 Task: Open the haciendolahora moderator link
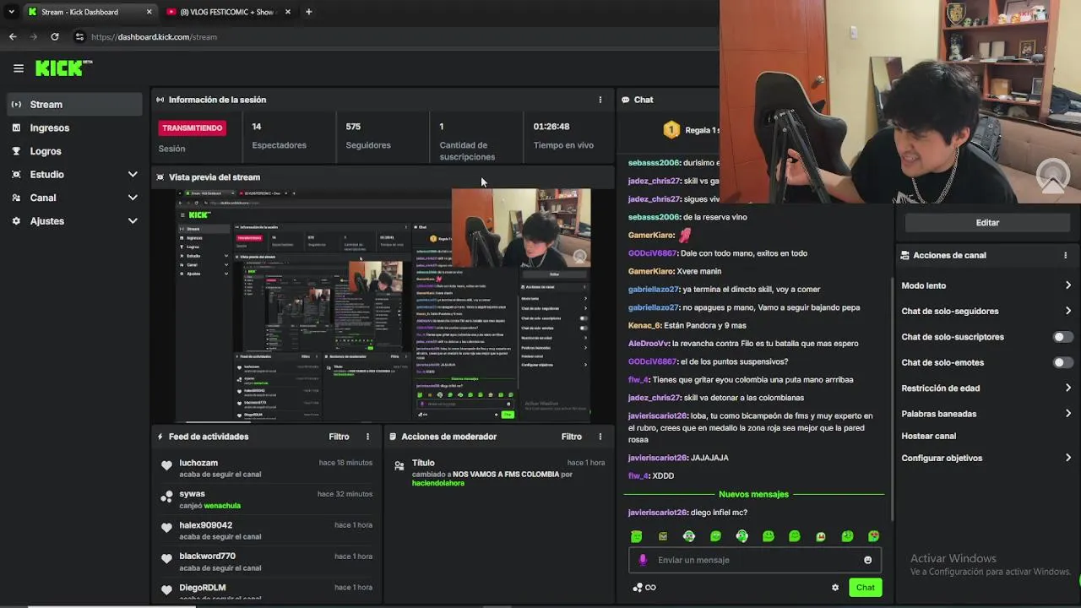(438, 483)
